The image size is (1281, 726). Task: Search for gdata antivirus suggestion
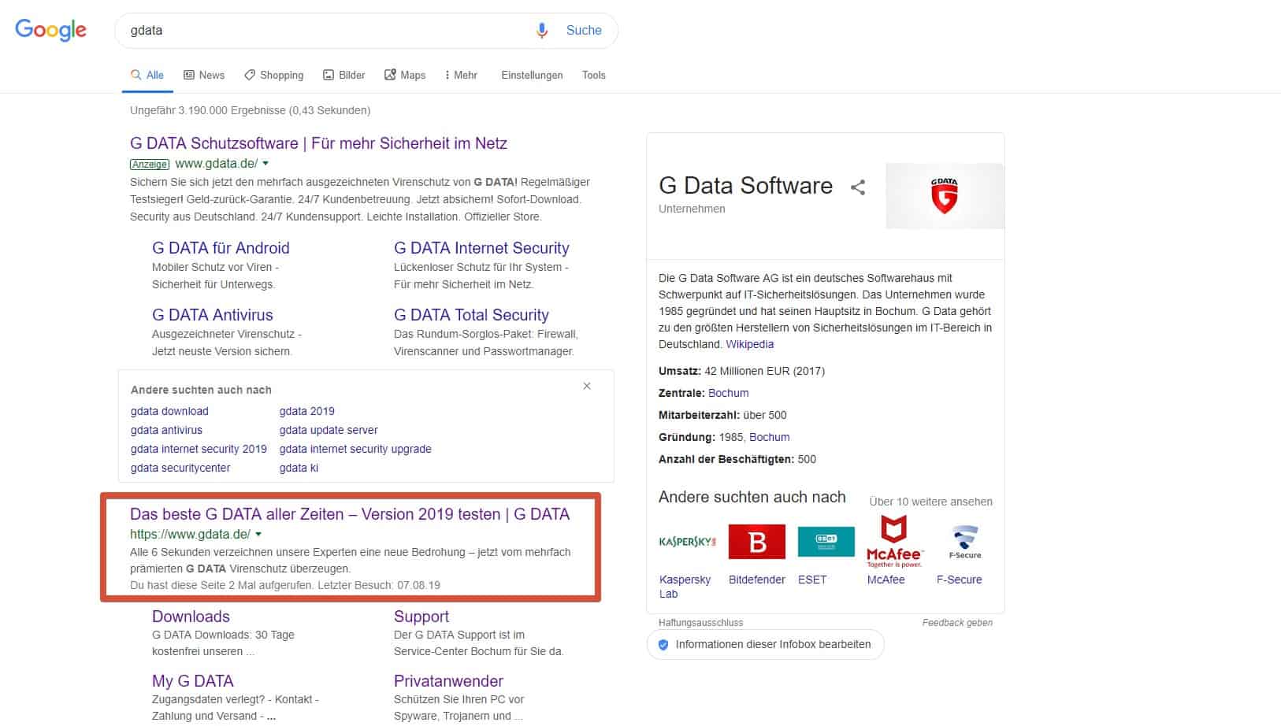tap(166, 430)
